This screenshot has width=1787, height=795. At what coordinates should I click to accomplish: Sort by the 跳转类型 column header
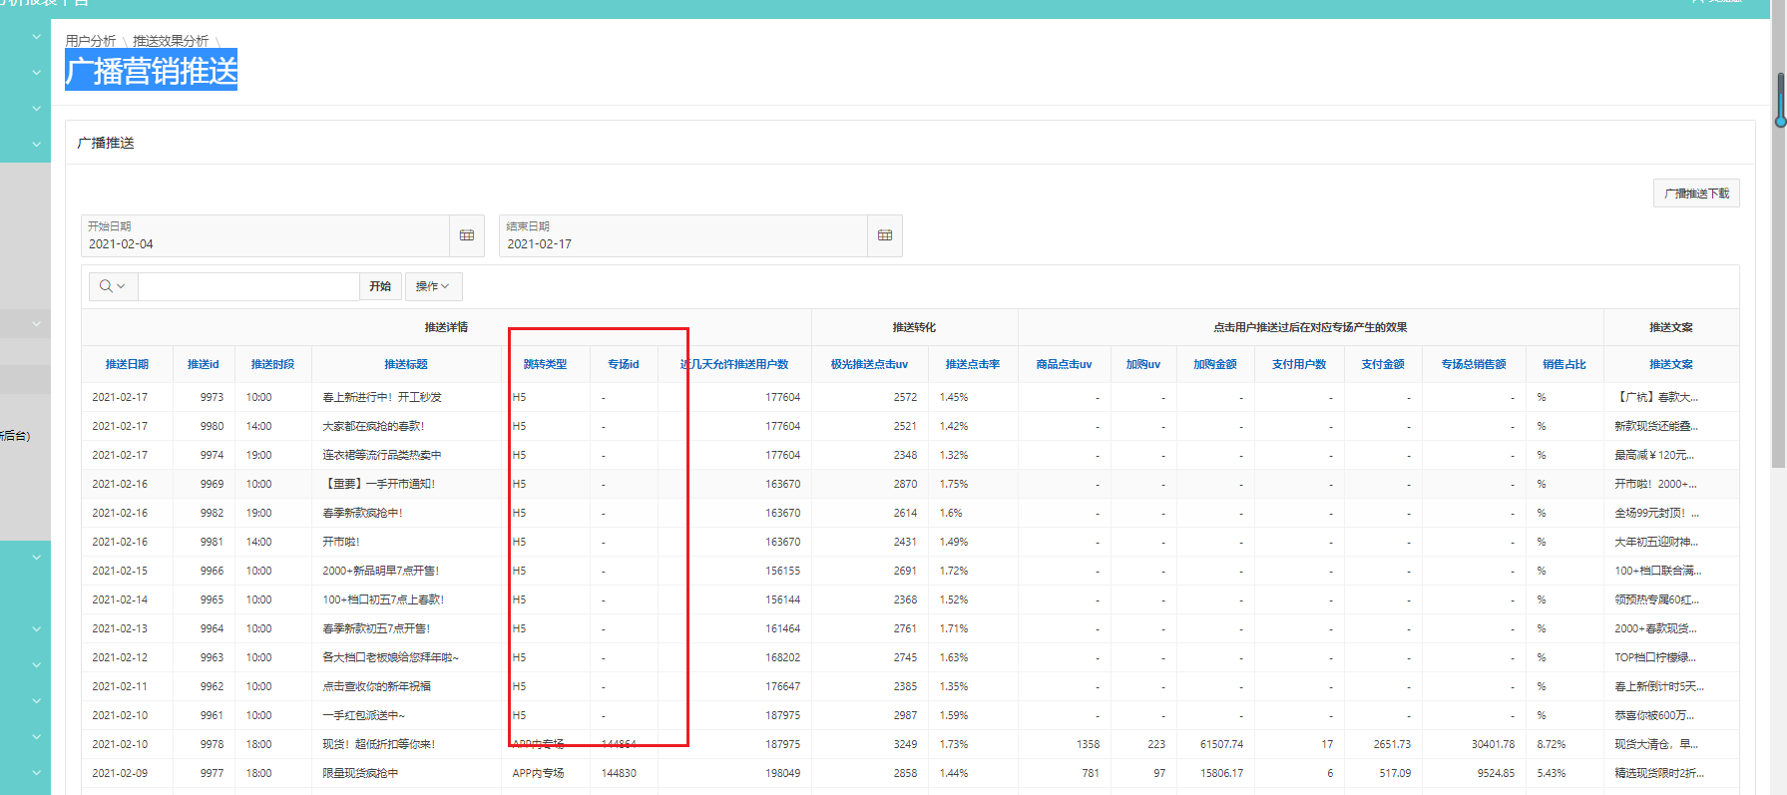[x=545, y=364]
